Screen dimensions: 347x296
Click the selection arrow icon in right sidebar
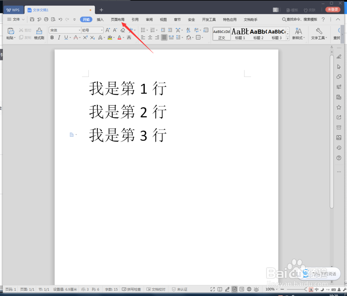(x=339, y=67)
